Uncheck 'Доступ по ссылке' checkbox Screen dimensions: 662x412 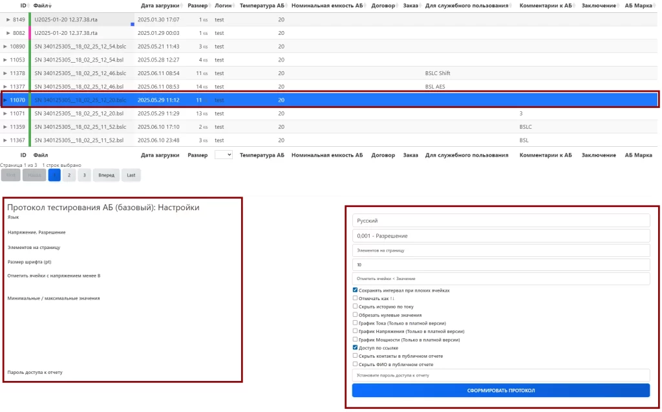(x=355, y=347)
